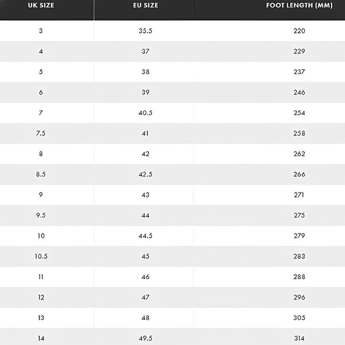Click foot length 220 value

tap(299, 31)
